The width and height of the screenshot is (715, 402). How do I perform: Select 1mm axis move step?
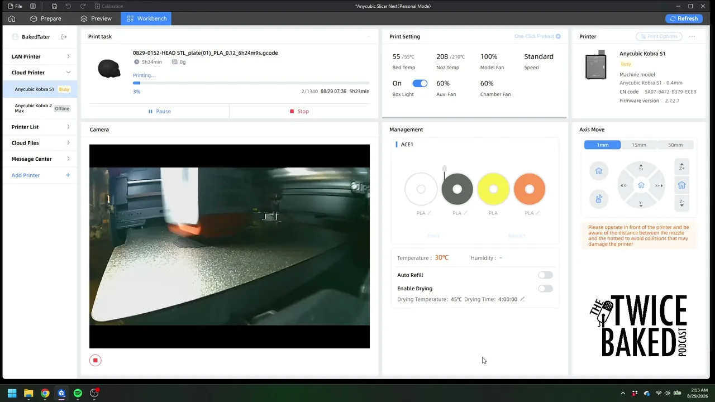[x=602, y=145]
